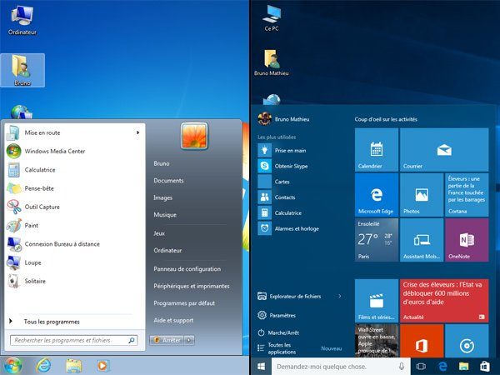
Task: Open Périphériques et imprimantes
Action: coord(192,286)
